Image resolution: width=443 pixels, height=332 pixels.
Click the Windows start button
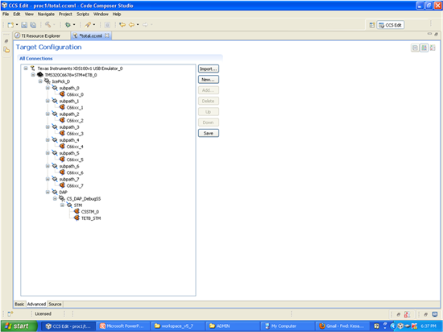point(19,326)
